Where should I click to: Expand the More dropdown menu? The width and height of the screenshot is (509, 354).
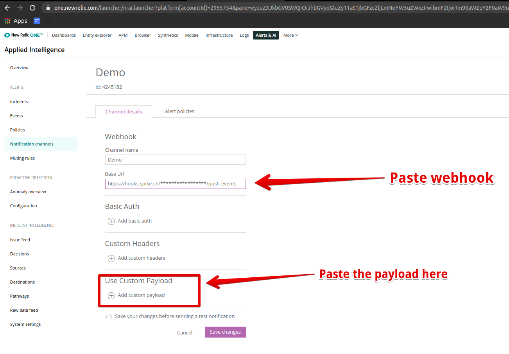tap(290, 35)
